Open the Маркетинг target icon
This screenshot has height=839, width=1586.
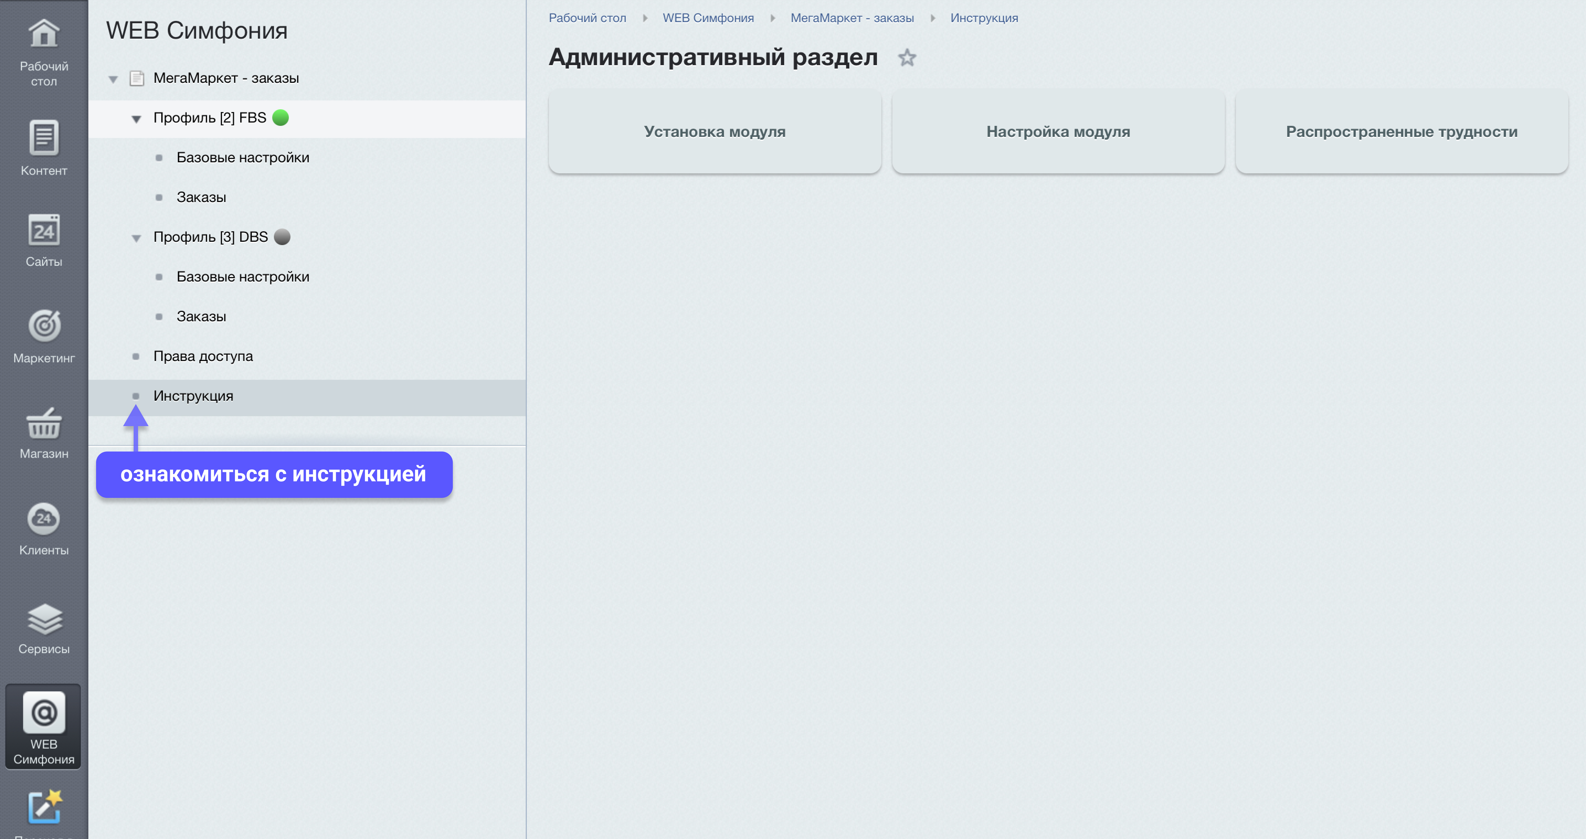click(44, 326)
